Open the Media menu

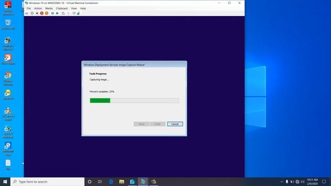pyautogui.click(x=49, y=8)
